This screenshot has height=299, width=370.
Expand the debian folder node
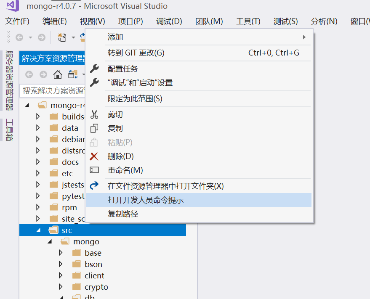click(38, 139)
